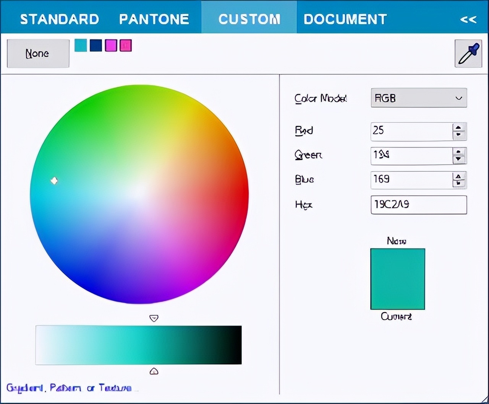Click the white marker on the color wheel
The height and width of the screenshot is (404, 489).
tap(54, 181)
